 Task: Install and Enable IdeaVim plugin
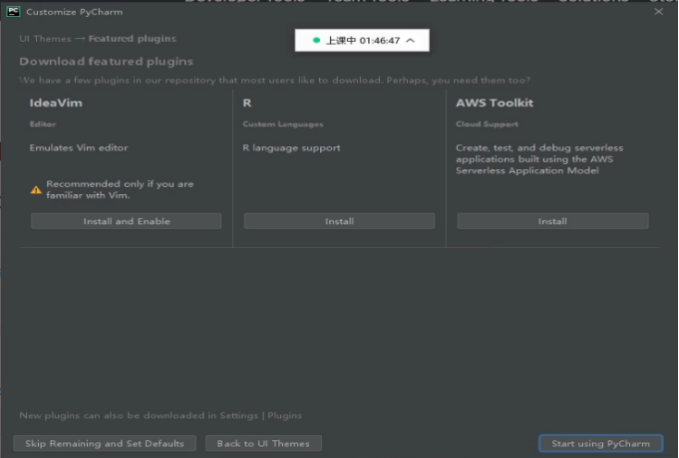click(x=126, y=221)
